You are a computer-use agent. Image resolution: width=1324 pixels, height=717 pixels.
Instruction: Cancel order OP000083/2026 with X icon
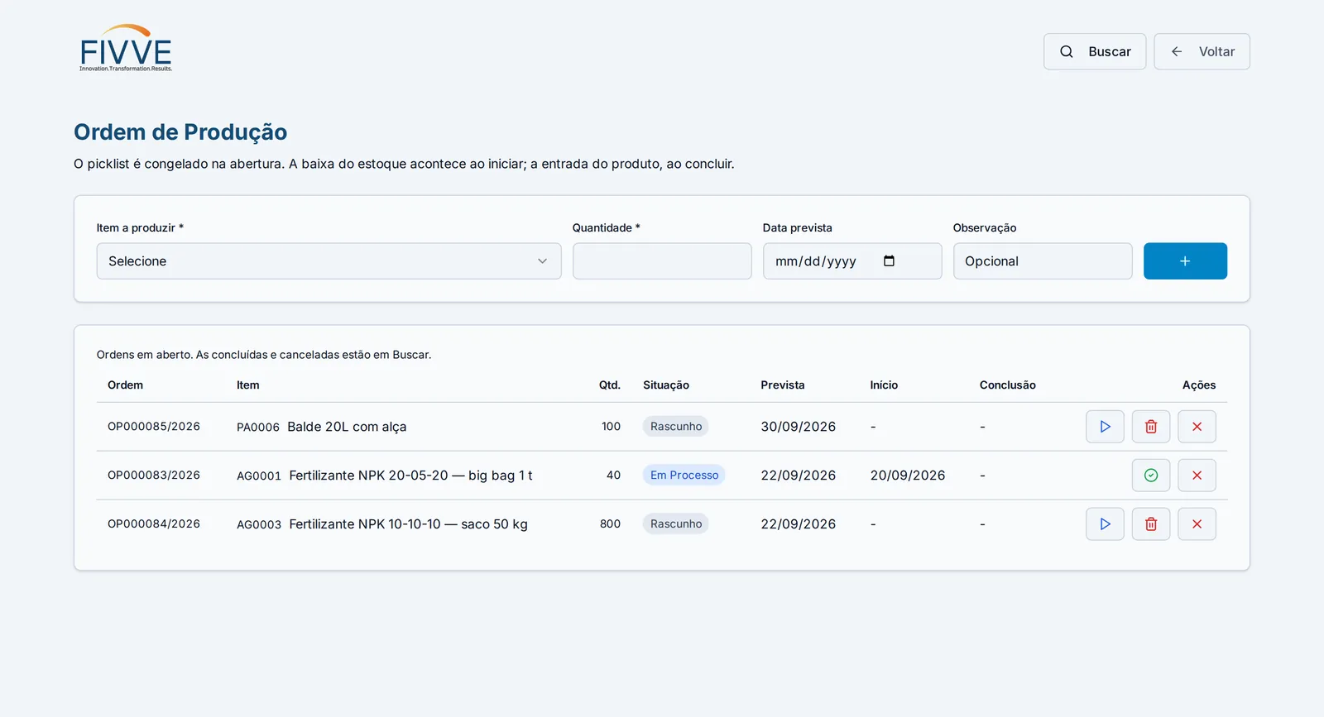[1197, 476]
